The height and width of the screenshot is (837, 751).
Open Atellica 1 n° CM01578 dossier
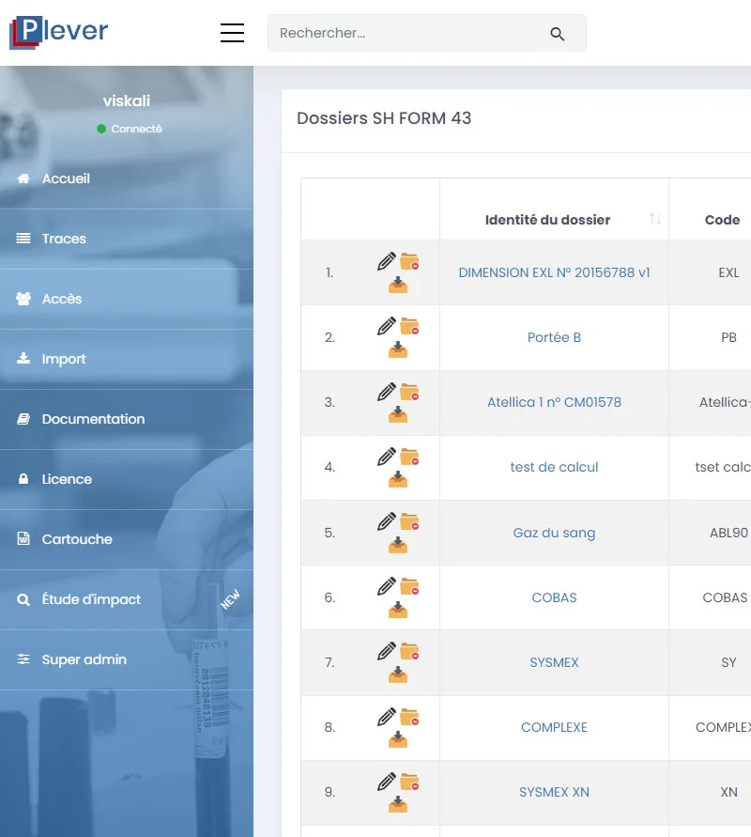pos(554,402)
